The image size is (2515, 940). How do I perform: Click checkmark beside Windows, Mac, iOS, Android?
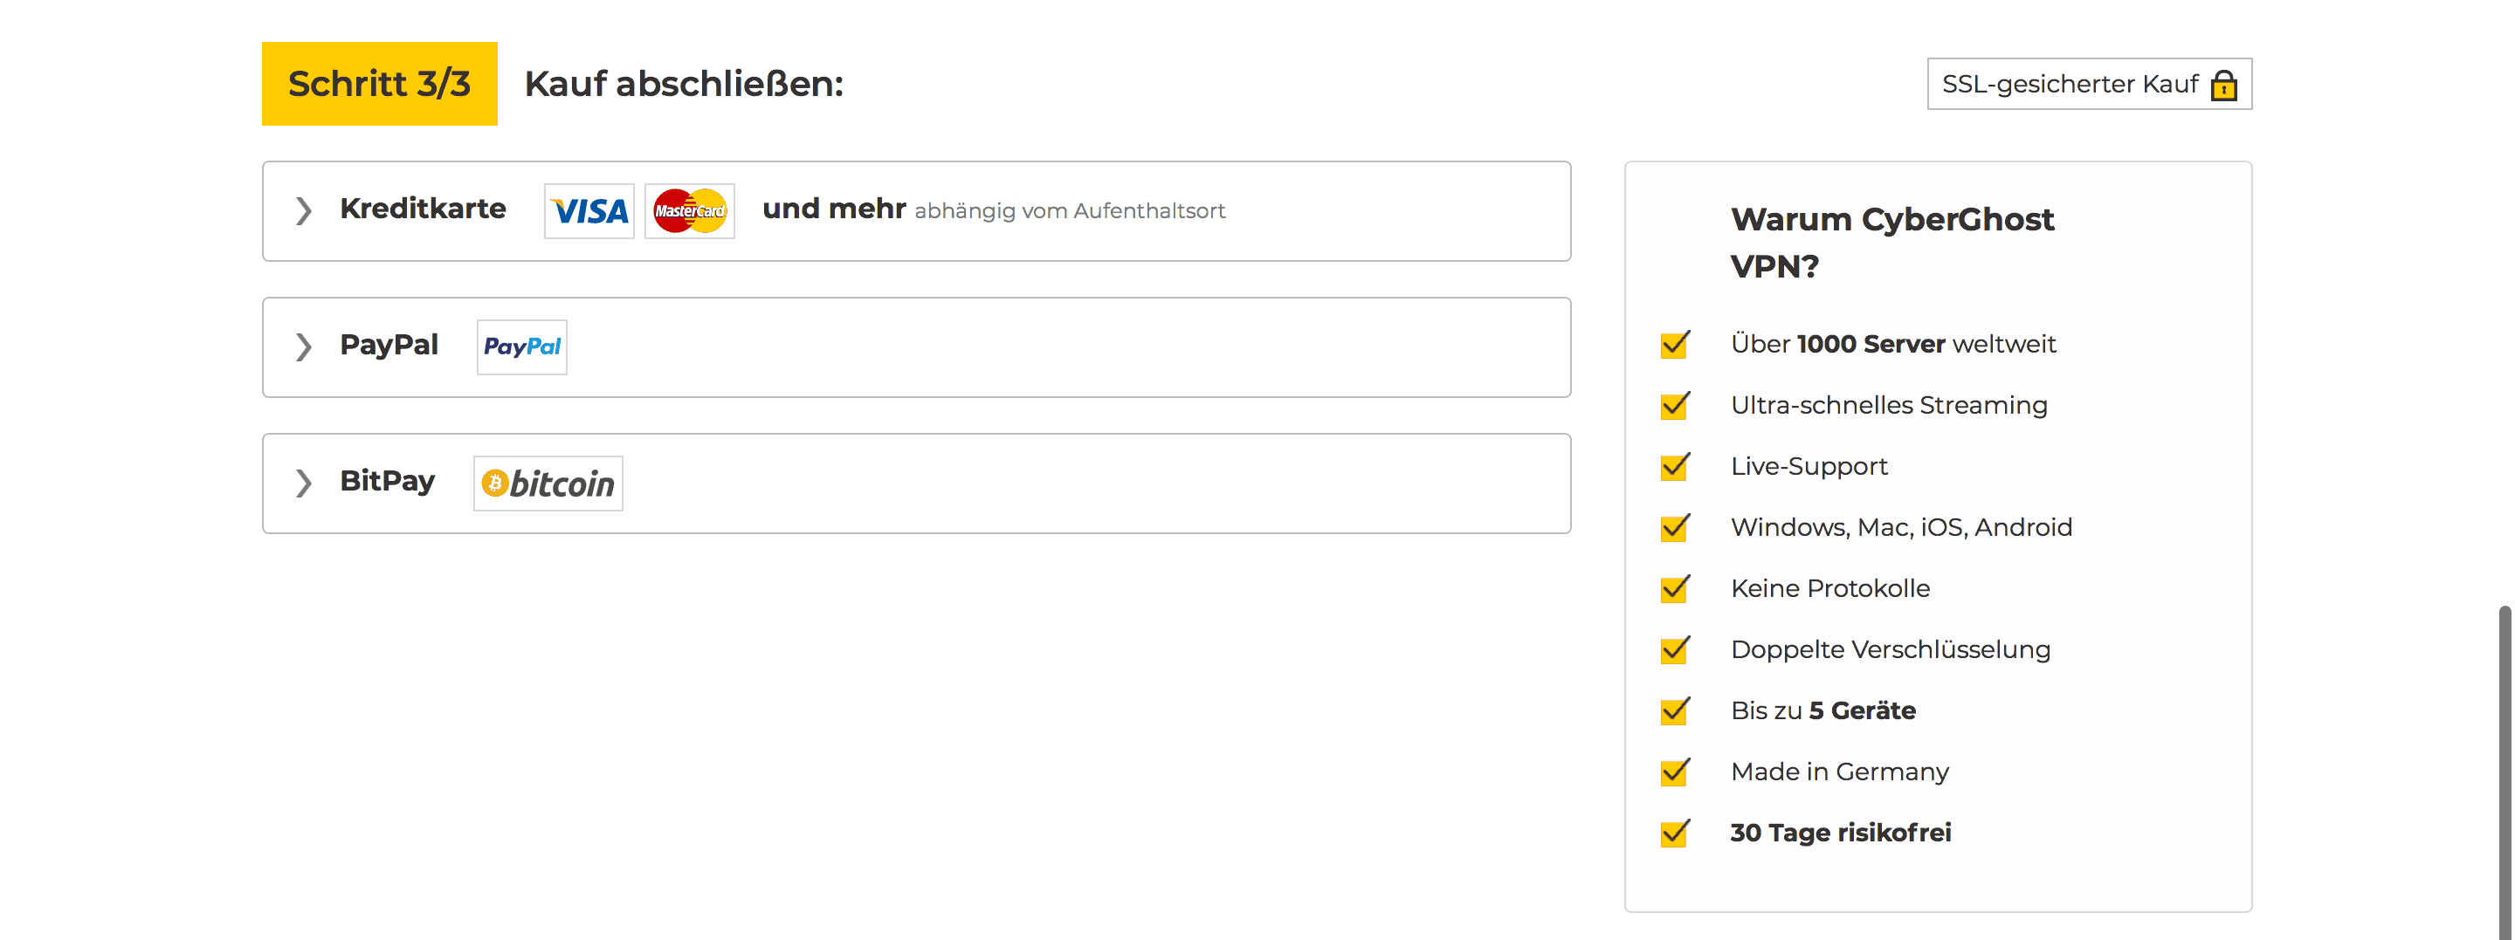(x=1674, y=527)
